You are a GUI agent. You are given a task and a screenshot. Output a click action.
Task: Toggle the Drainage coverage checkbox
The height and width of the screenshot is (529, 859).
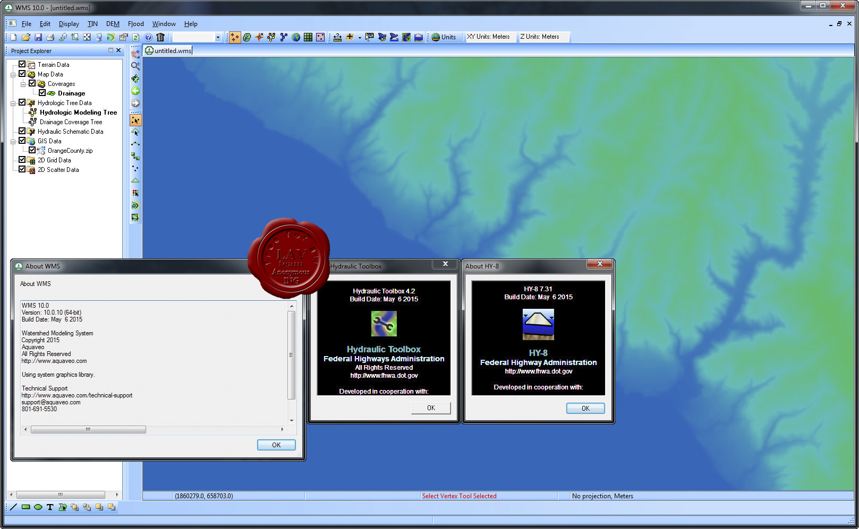click(x=42, y=93)
